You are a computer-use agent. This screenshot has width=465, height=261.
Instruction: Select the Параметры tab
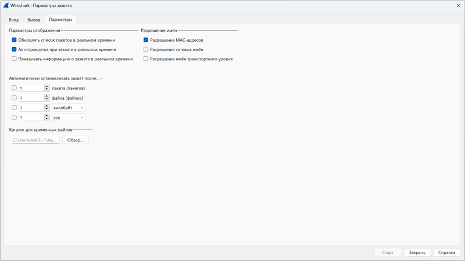(60, 20)
